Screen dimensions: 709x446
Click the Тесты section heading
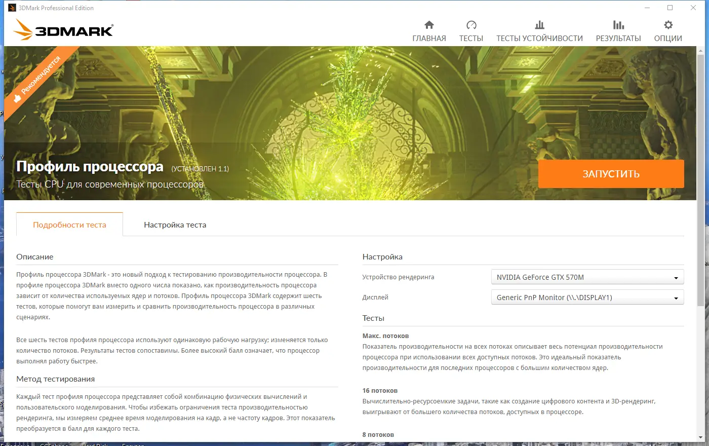click(x=373, y=318)
